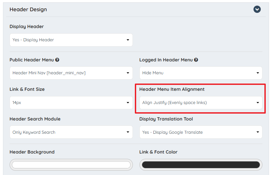Open Public Header Menu dropdown

point(71,73)
